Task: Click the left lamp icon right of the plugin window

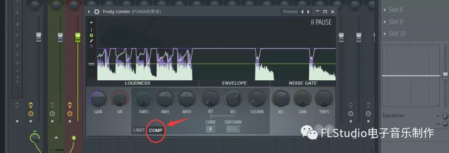Action: pyautogui.click(x=351, y=105)
